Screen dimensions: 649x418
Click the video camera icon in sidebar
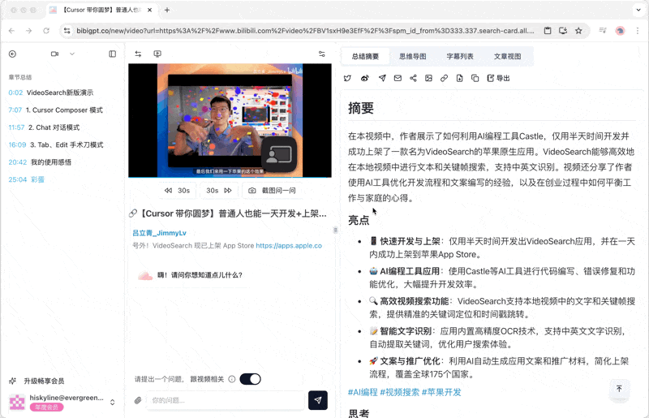point(54,54)
